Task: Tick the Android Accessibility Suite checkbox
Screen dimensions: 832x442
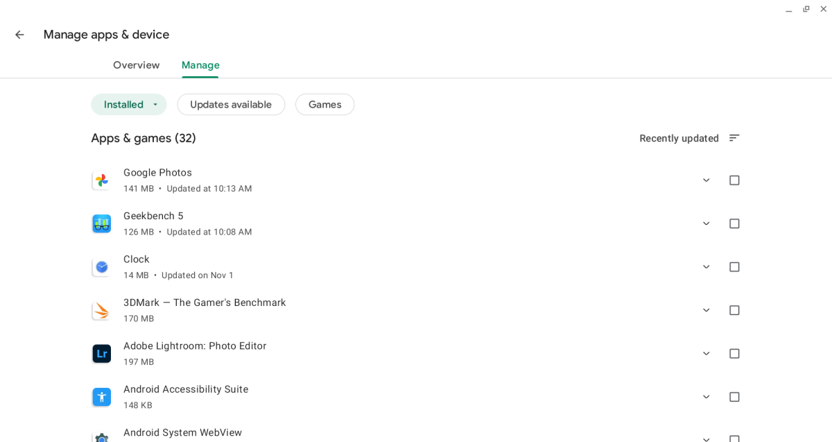Action: tap(734, 397)
